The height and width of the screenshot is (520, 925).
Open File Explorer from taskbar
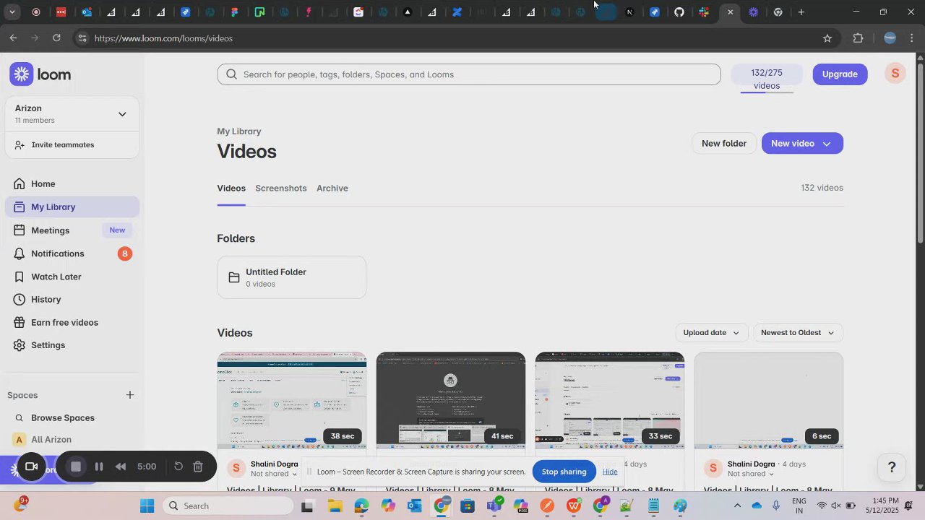pyautogui.click(x=335, y=506)
